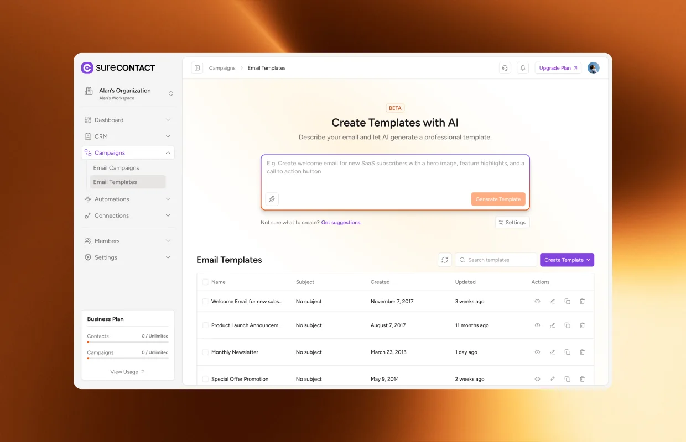Check the Welcome Email row checkbox

pos(206,302)
